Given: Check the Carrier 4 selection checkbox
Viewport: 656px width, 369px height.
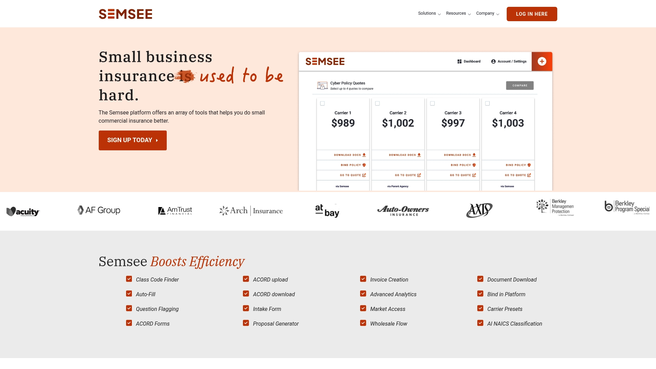Looking at the screenshot, I should point(487,104).
